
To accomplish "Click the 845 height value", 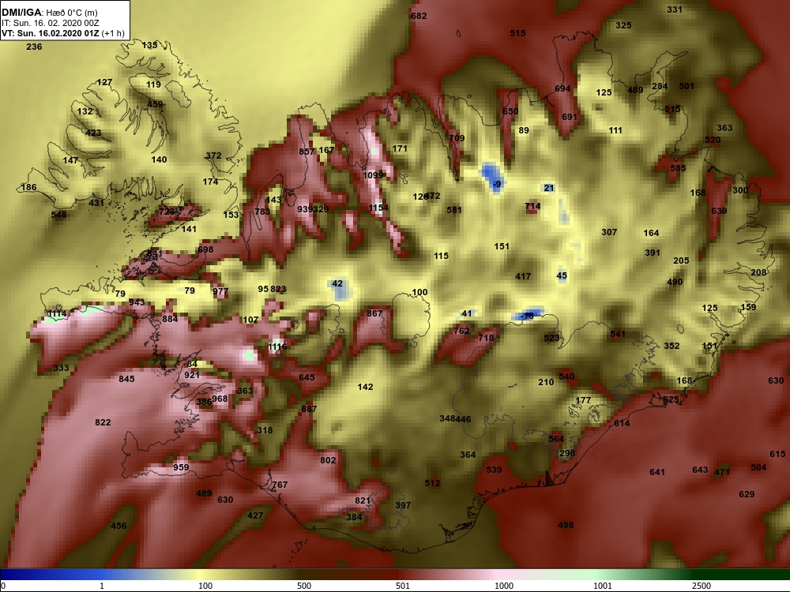I will click(x=126, y=379).
